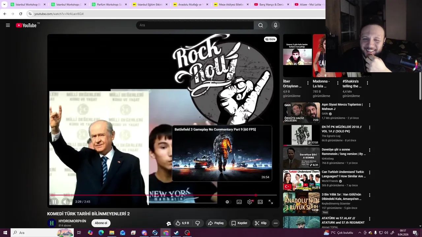The width and height of the screenshot is (422, 237).
Task: Open the browser tab search dropdown
Action: click(x=4, y=5)
